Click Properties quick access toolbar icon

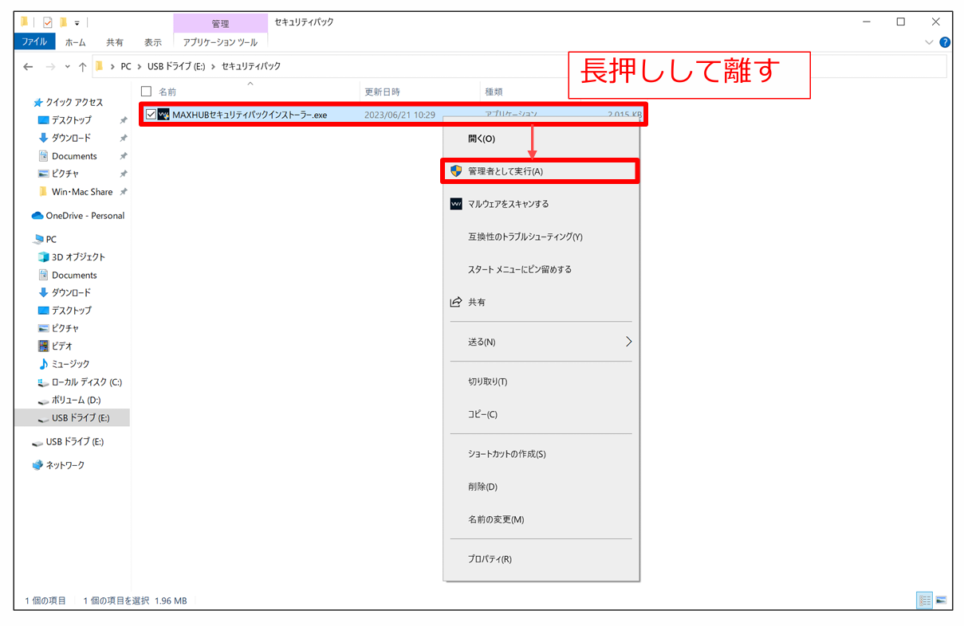tap(47, 22)
